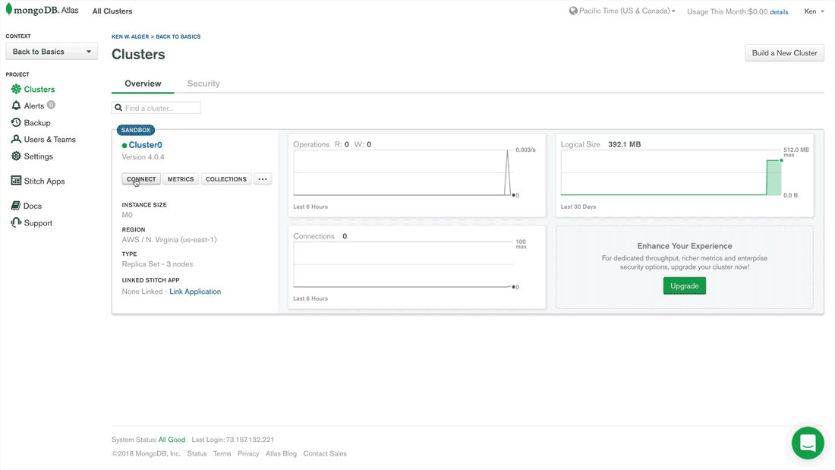Image resolution: width=835 pixels, height=470 pixels.
Task: Open Alerts in the project menu
Action: (34, 106)
